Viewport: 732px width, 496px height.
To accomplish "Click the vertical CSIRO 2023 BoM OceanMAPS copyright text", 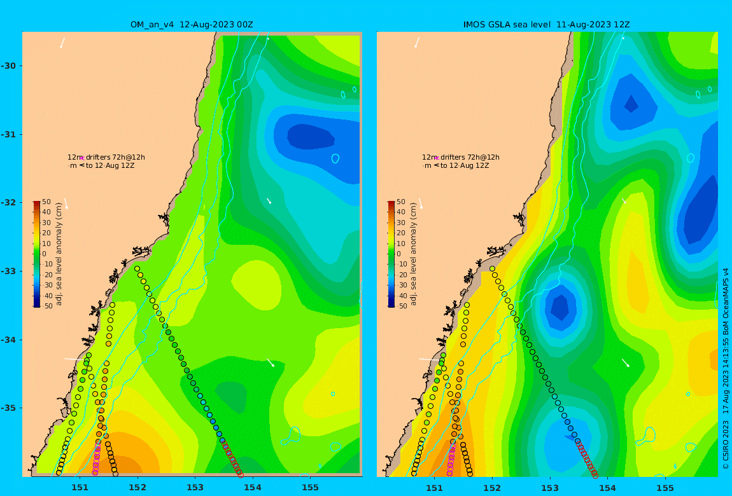I will 726,368.
